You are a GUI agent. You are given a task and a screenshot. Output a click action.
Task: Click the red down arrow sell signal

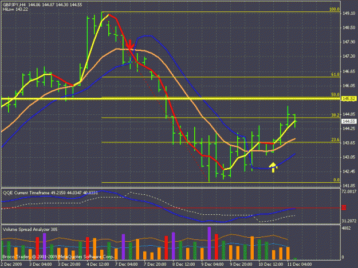(x=129, y=45)
